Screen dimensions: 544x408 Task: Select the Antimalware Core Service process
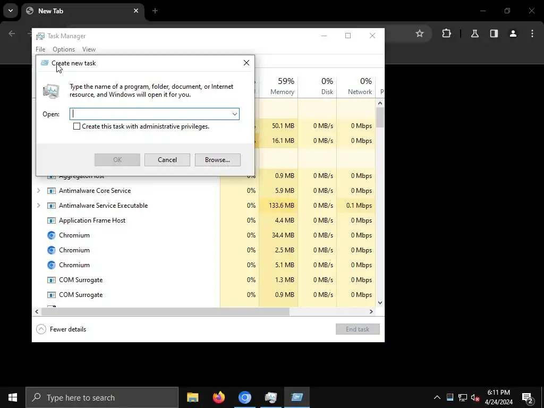tap(95, 191)
